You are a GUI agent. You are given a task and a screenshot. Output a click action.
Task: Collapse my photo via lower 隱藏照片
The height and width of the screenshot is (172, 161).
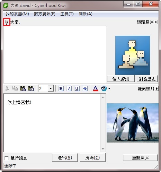click(x=147, y=89)
